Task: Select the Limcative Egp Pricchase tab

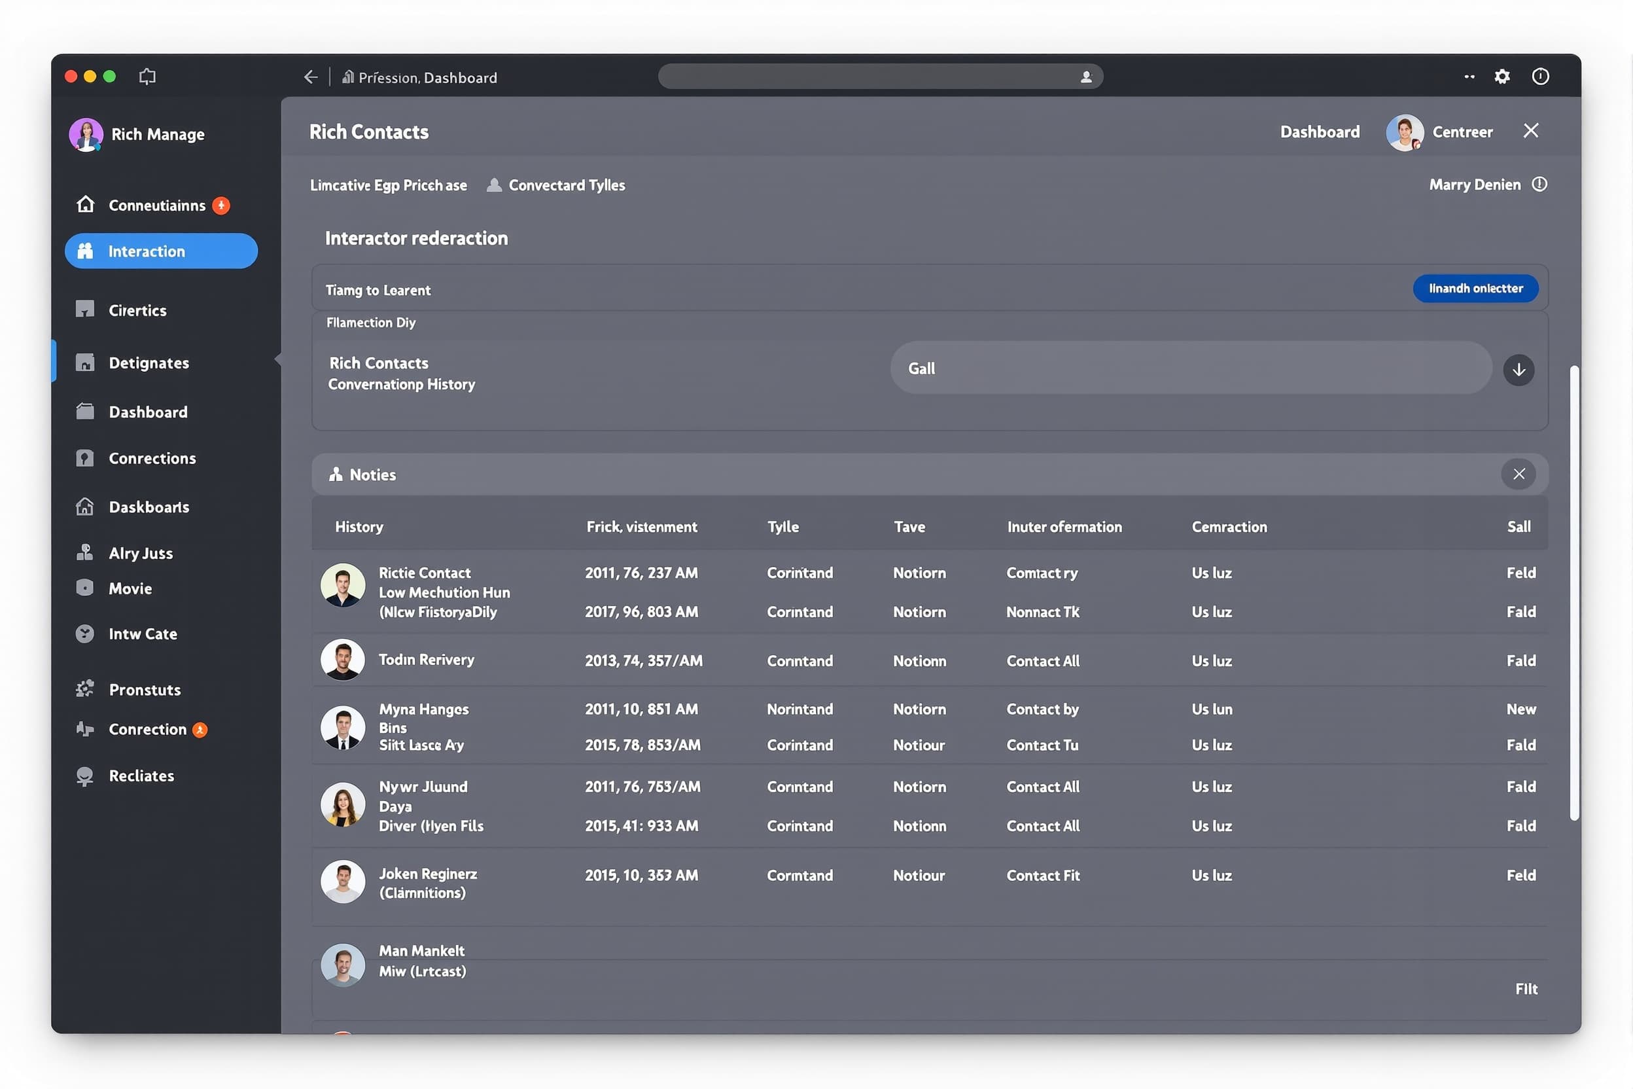Action: pyautogui.click(x=388, y=185)
